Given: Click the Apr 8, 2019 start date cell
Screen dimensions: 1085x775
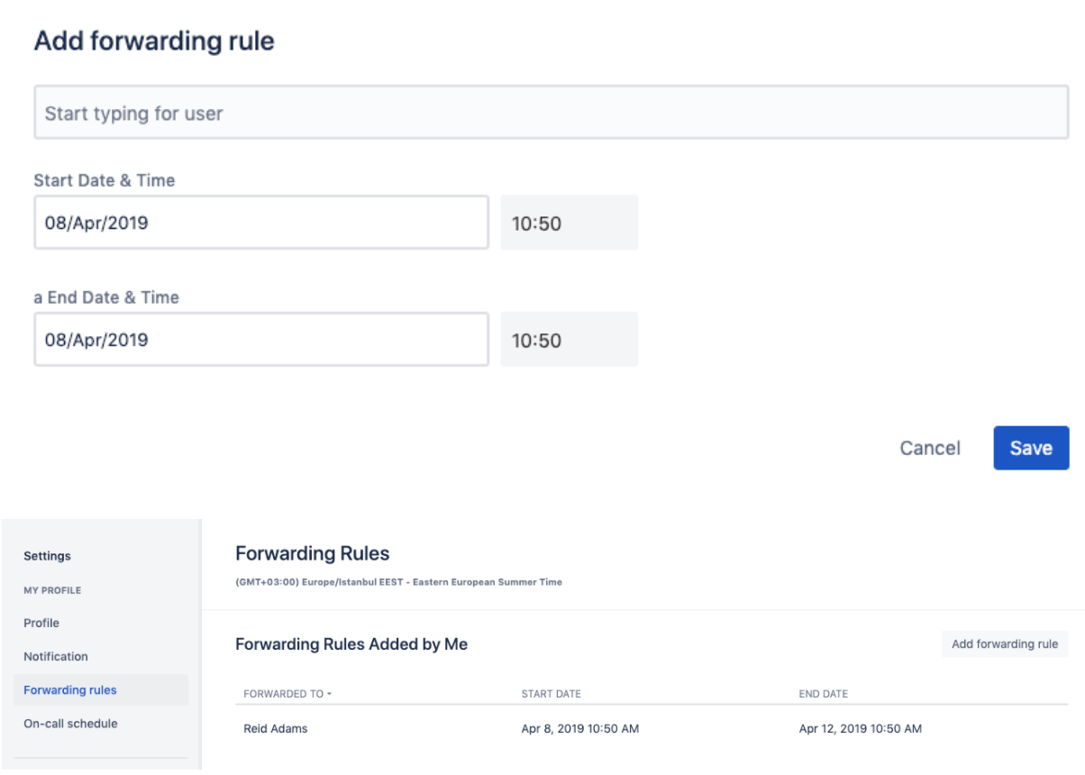Looking at the screenshot, I should pos(579,728).
